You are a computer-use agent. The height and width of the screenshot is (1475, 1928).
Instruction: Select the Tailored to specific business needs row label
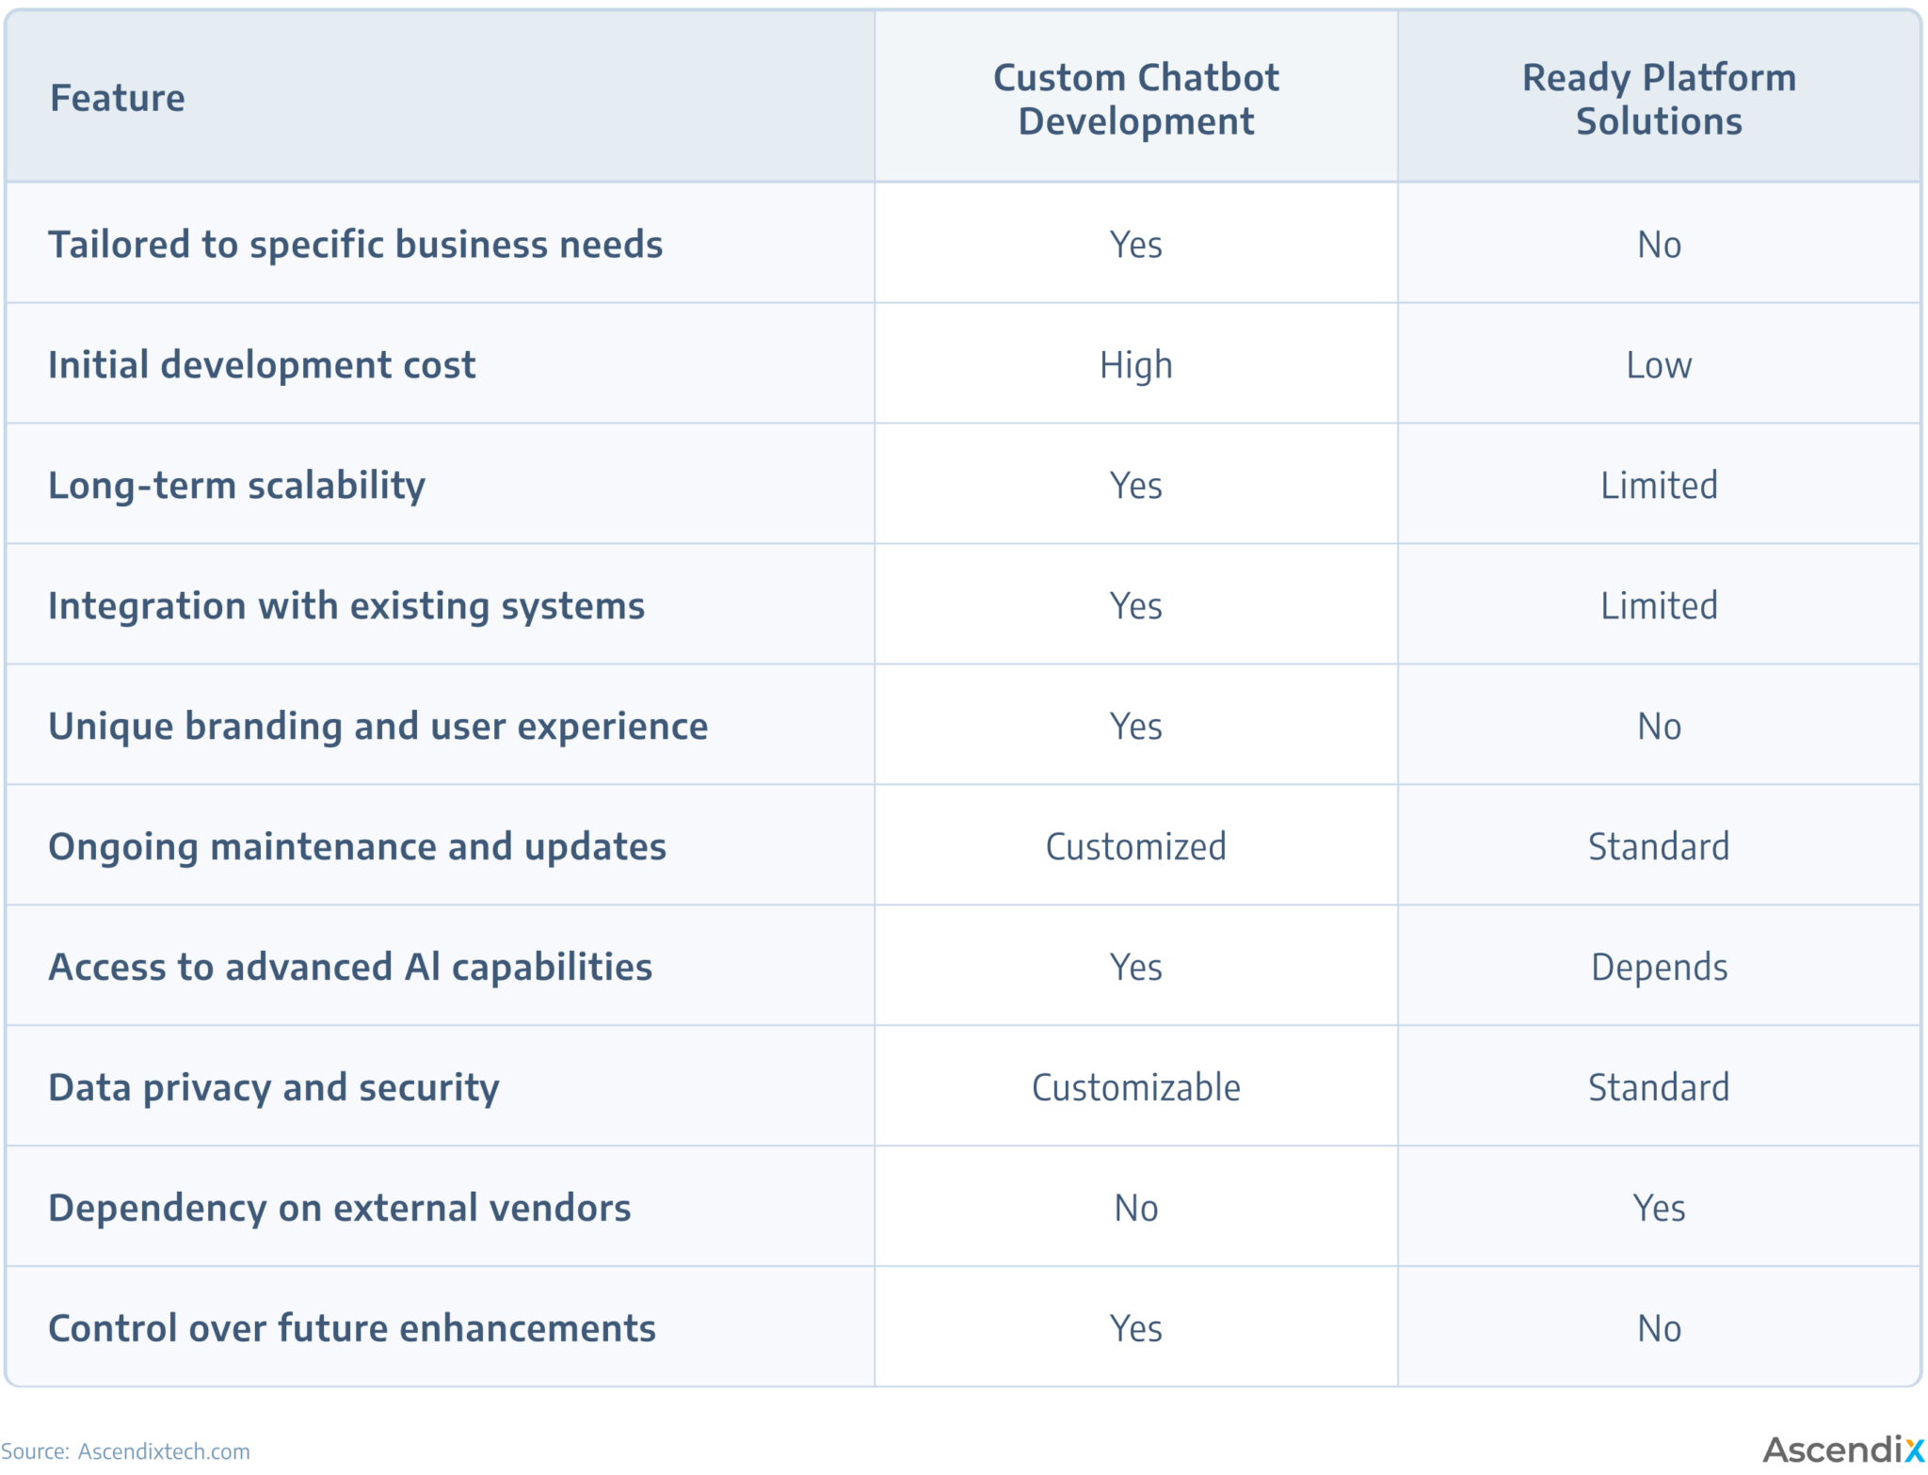[355, 245]
